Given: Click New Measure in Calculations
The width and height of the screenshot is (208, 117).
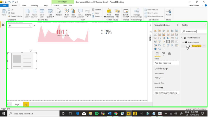Looking at the screenshot, I should click(151, 10).
